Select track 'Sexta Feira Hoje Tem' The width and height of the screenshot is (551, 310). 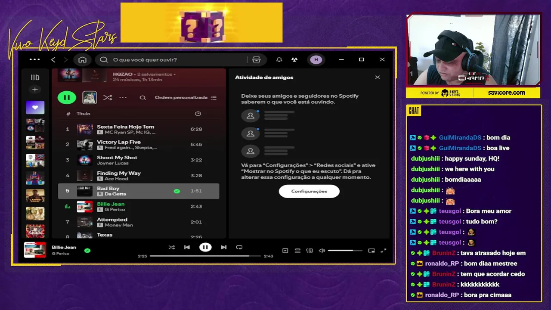click(139, 129)
